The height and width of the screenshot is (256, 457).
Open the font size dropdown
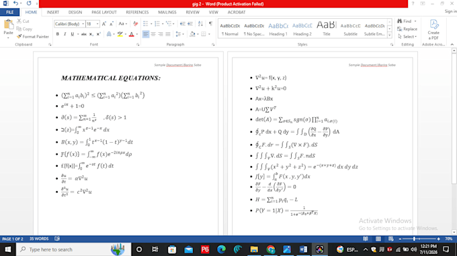click(97, 24)
